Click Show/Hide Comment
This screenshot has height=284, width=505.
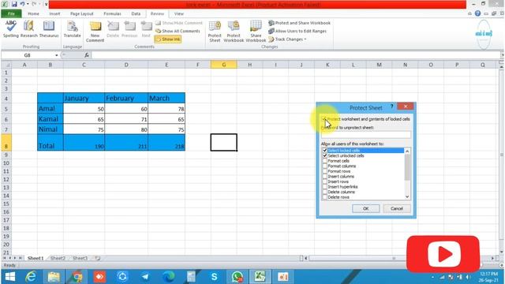pos(179,23)
